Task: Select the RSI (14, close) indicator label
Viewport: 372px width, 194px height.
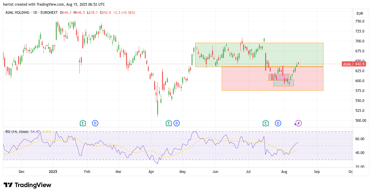Action: pyautogui.click(x=17, y=132)
